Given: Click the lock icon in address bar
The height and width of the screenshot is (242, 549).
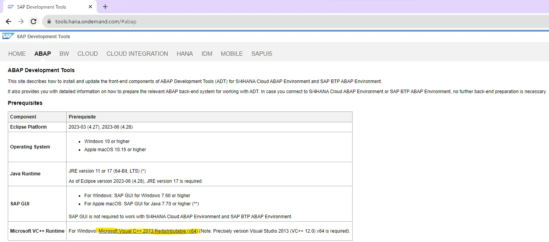Looking at the screenshot, I should (49, 21).
